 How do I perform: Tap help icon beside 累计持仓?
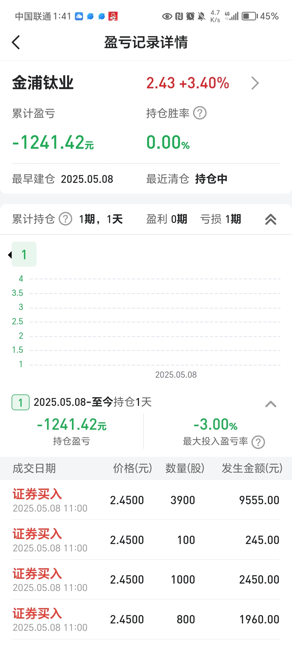tap(65, 219)
